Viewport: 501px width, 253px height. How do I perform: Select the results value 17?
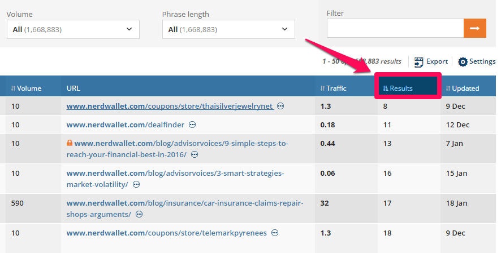pyautogui.click(x=387, y=203)
